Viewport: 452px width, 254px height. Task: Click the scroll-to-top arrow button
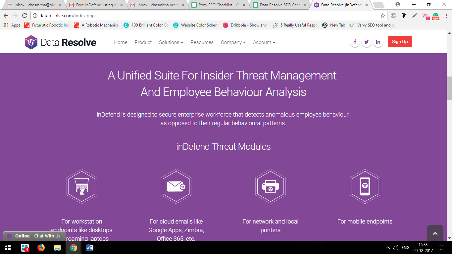pyautogui.click(x=435, y=233)
